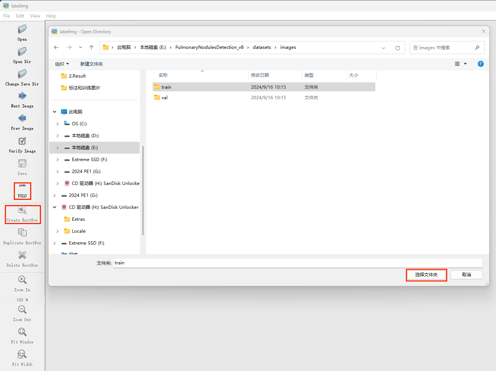Click the 100 % zoom value

tap(22, 300)
